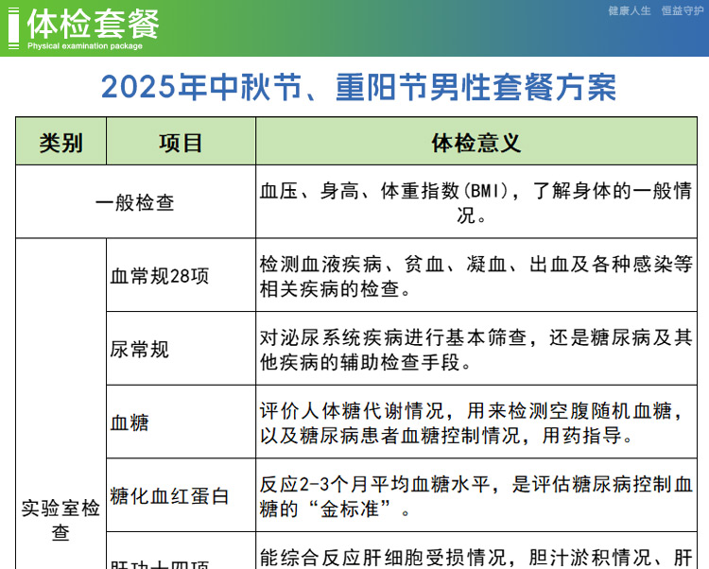The height and width of the screenshot is (569, 709).
Task: Select the 尿常规 item cell
Action: coord(140,349)
